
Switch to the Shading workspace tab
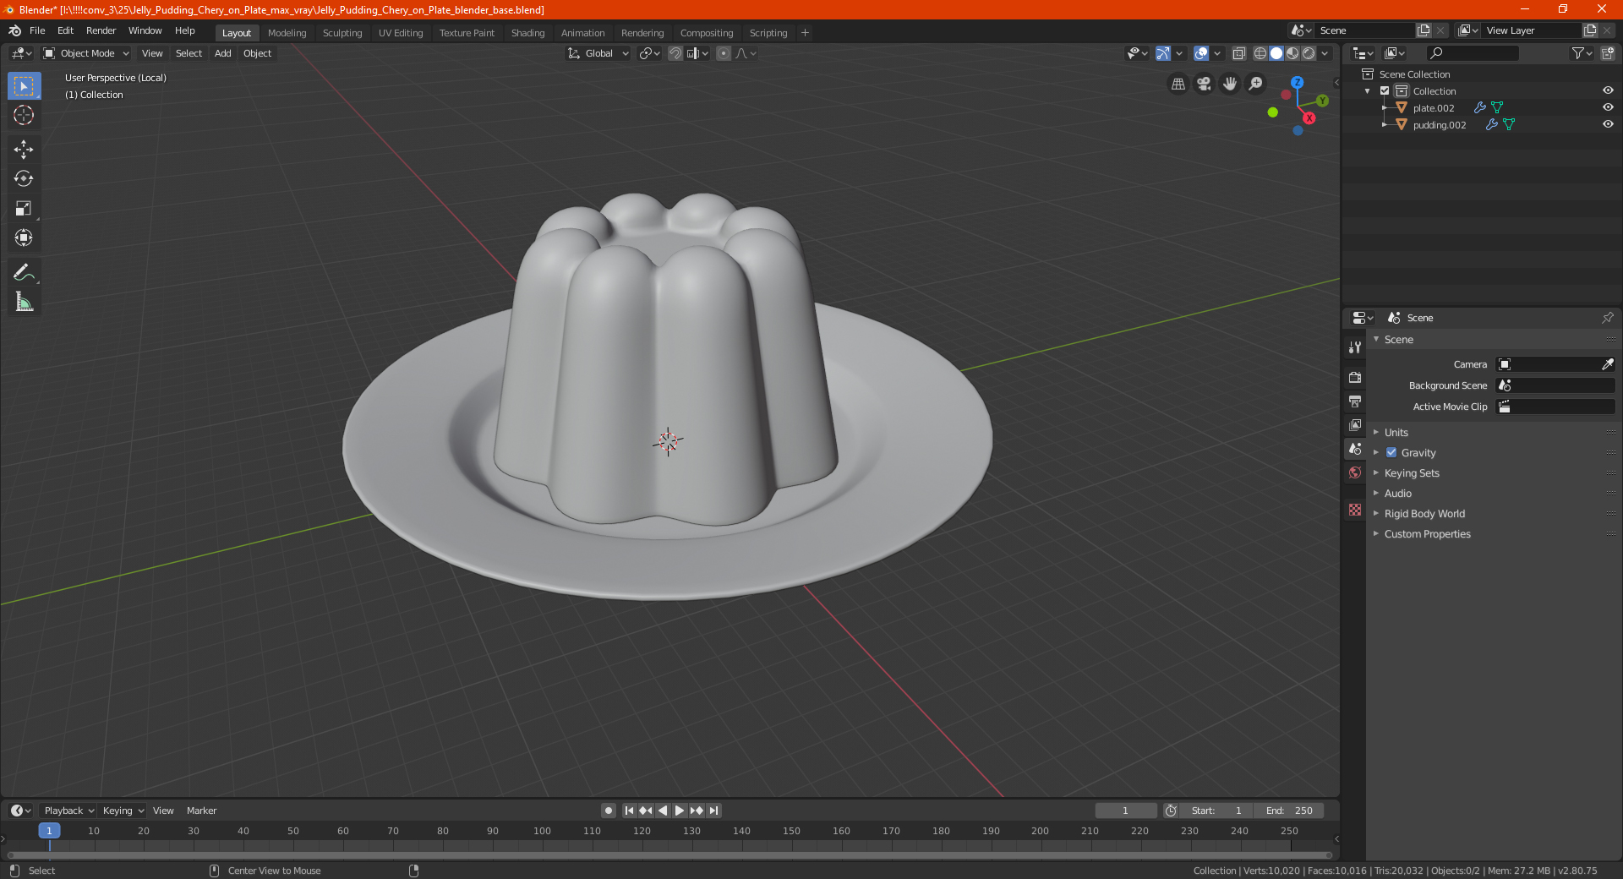point(527,33)
